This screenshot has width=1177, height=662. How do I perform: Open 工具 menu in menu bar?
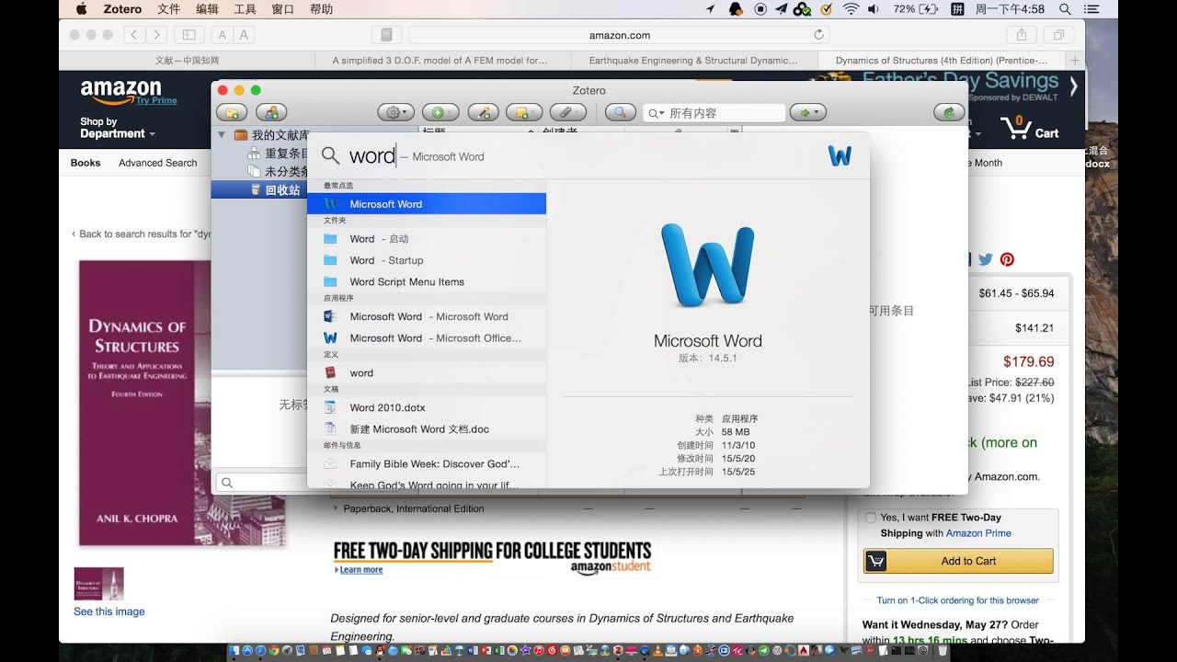pyautogui.click(x=246, y=9)
